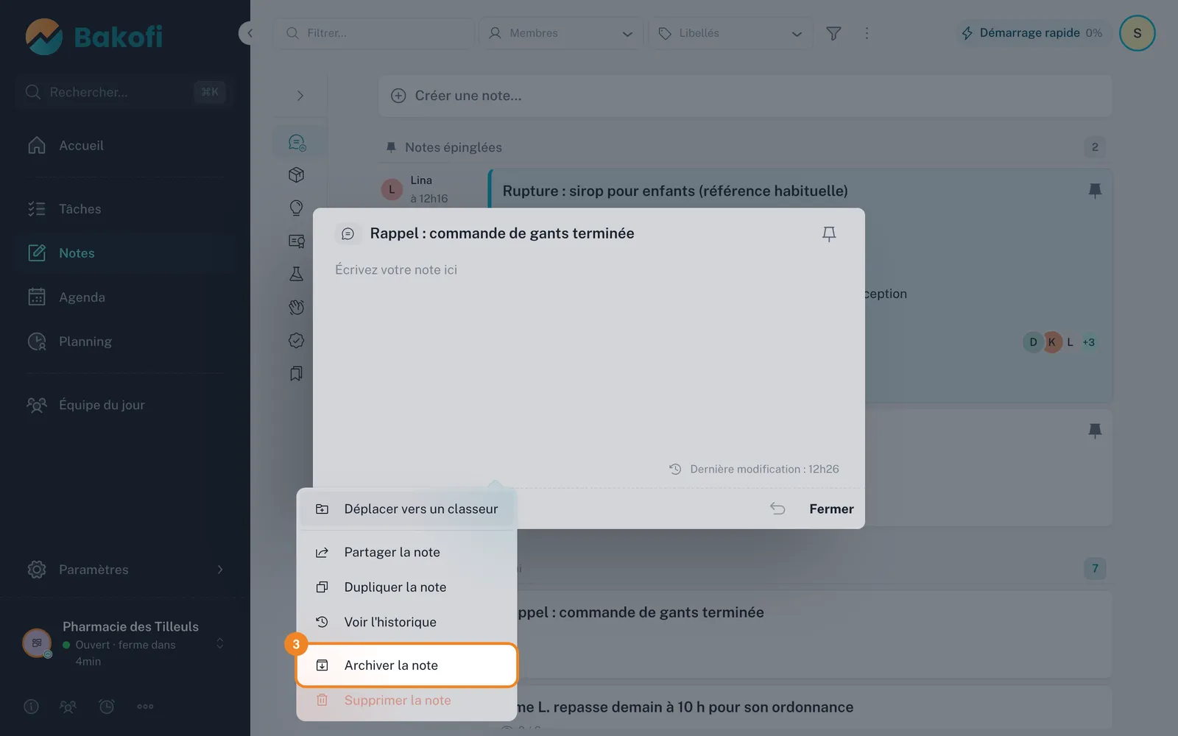Switch pharmacy via Pharmacie des Tilleuls selector

[x=124, y=643]
